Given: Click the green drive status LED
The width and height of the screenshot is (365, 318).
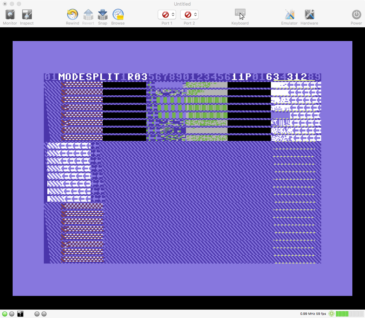Looking at the screenshot, I should (x=5, y=314).
